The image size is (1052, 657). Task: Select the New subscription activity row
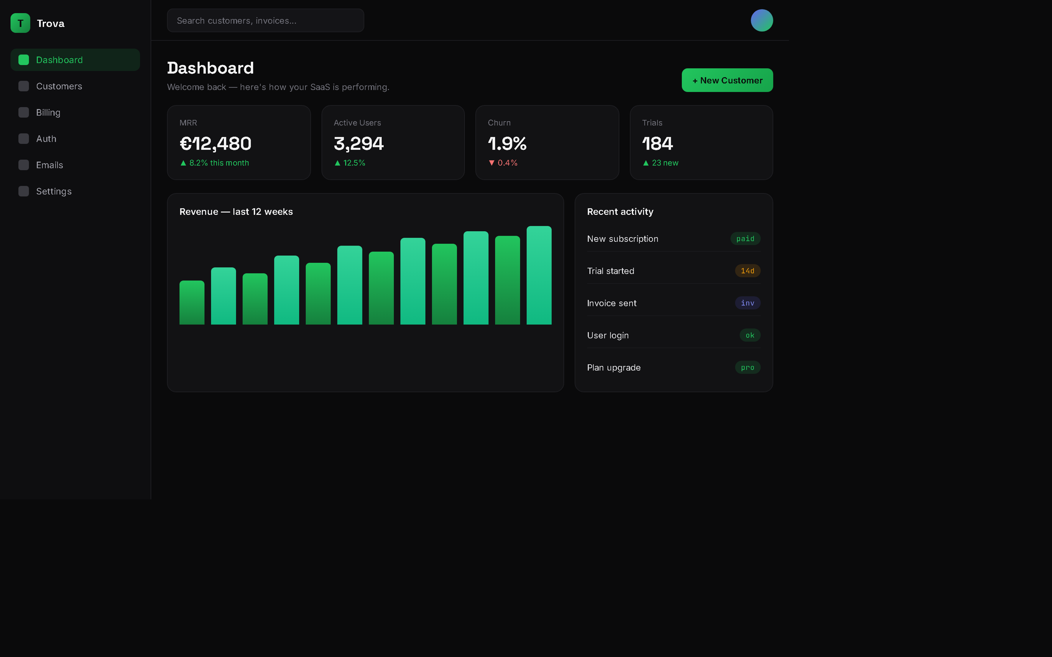[674, 239]
